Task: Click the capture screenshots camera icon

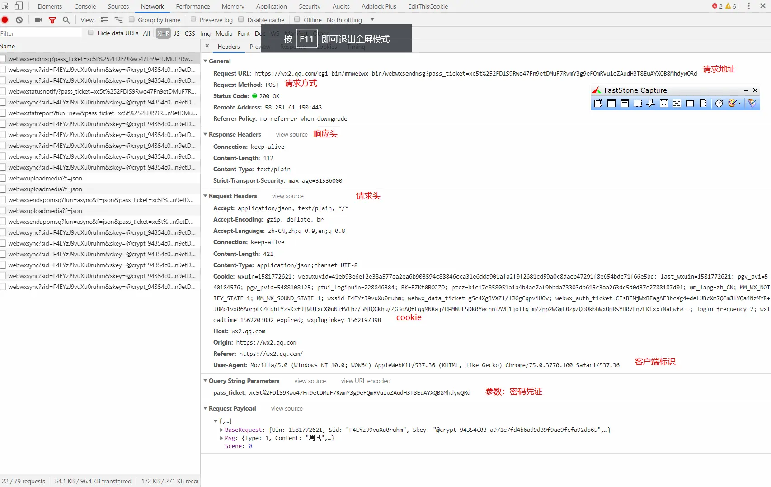Action: click(x=38, y=20)
